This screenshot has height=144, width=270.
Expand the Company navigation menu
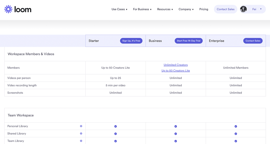(x=186, y=9)
